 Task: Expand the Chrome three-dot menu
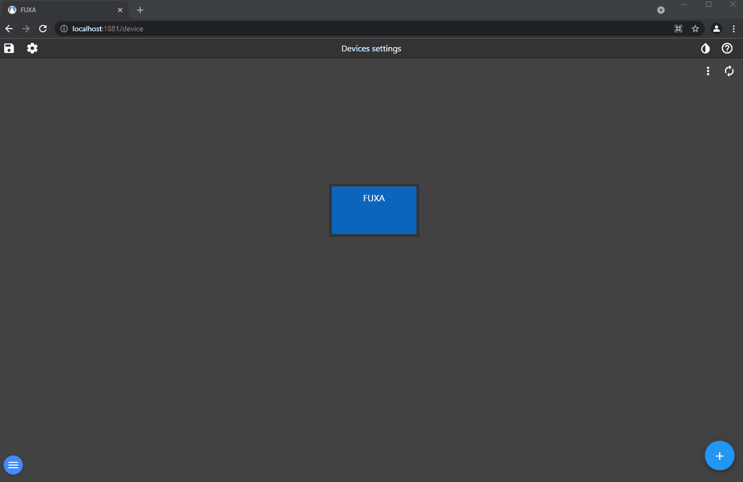733,29
